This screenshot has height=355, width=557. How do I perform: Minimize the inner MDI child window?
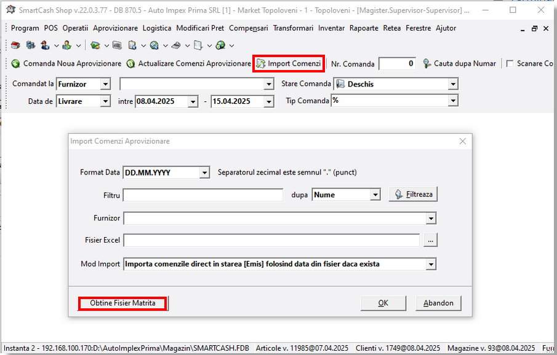[x=522, y=29]
